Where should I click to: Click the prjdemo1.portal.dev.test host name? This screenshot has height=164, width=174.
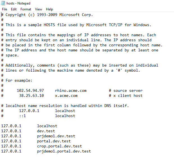click(x=64, y=151)
